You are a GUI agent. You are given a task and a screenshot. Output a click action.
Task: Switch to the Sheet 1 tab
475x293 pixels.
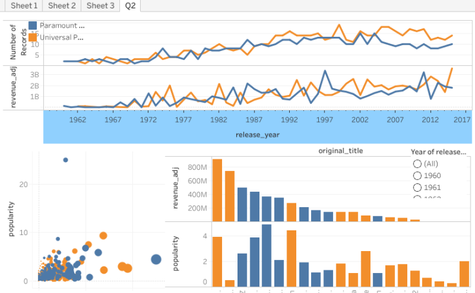coord(24,5)
